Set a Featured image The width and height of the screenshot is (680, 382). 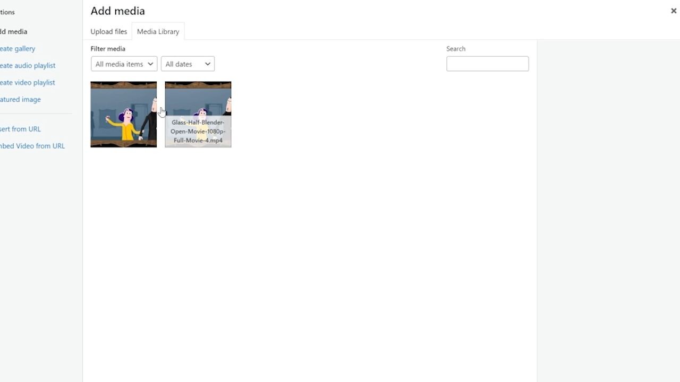click(20, 99)
